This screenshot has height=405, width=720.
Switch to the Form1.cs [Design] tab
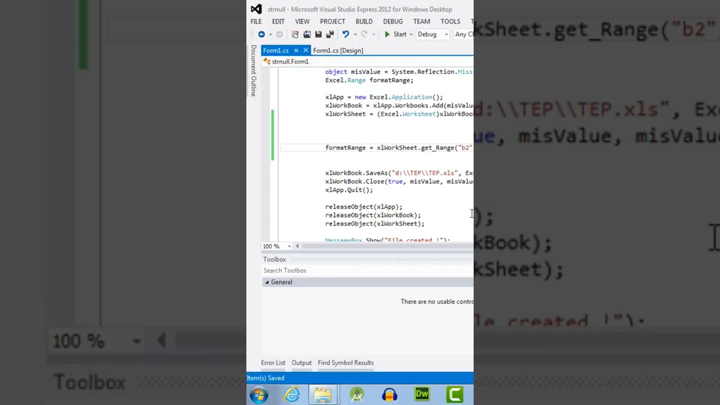338,51
